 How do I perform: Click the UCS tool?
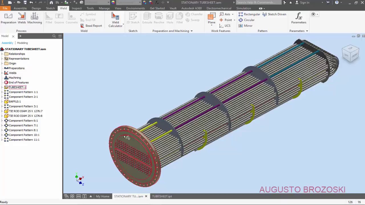coord(225,26)
